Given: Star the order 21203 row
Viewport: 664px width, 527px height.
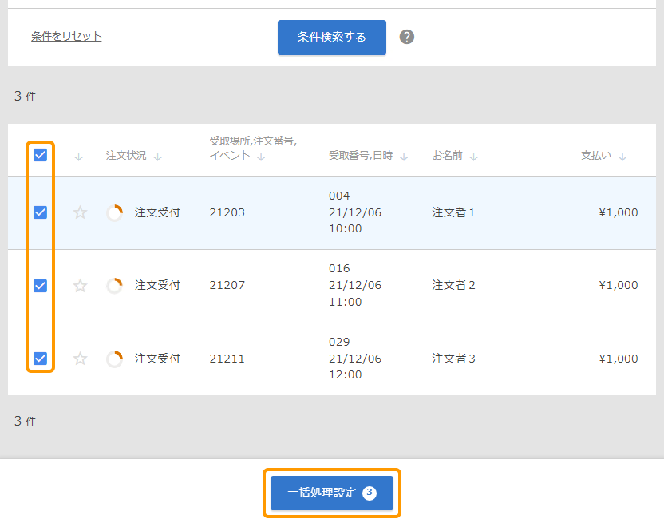Looking at the screenshot, I should [x=80, y=212].
